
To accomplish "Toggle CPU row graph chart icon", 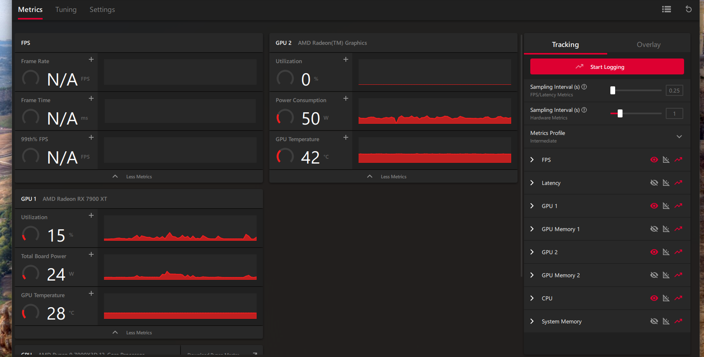I will tap(666, 298).
